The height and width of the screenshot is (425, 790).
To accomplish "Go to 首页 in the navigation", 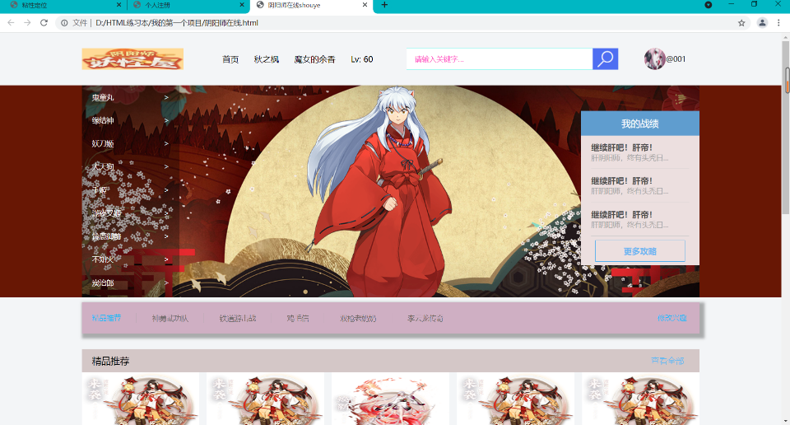I will click(x=230, y=59).
